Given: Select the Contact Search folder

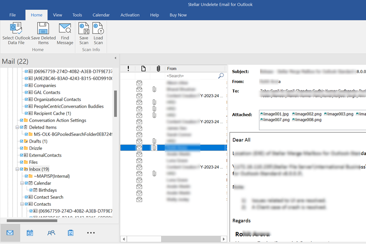Looking at the screenshot, I should click(x=49, y=197).
